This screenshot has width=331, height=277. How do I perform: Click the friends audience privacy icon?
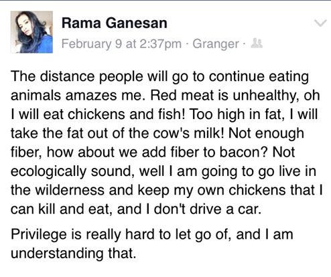click(x=257, y=43)
